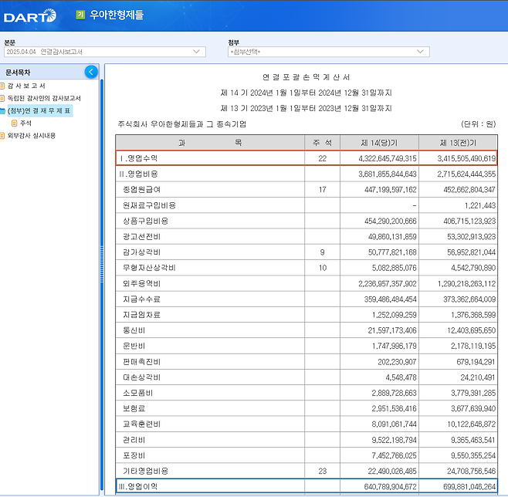This screenshot has height=497, width=508.
Task: Click the 광고선전비 row label
Action: [x=141, y=237]
